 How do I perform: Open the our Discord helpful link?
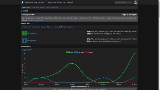coord(42,27)
